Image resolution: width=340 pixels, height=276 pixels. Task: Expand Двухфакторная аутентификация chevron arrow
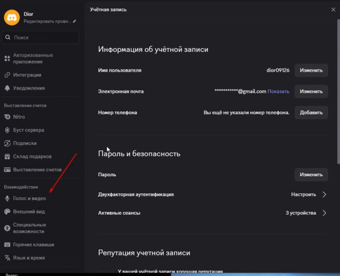coord(324,195)
